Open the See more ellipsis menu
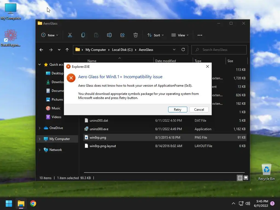The image size is (280, 210). [200, 35]
